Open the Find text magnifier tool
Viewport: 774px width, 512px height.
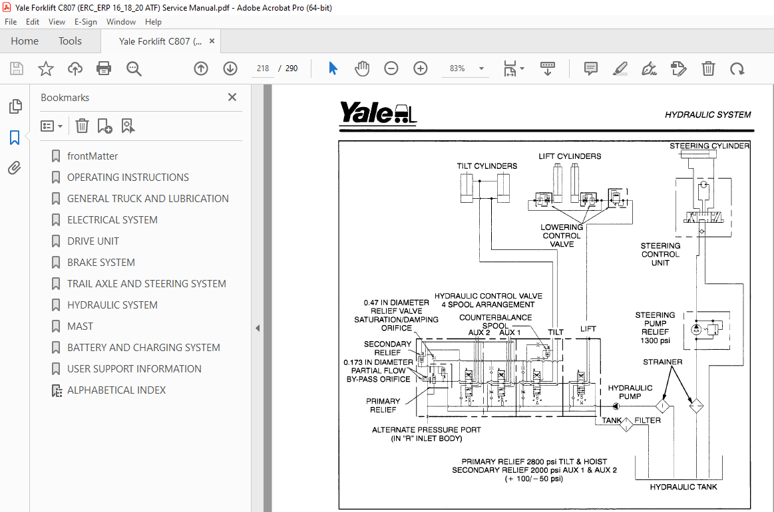pyautogui.click(x=134, y=68)
